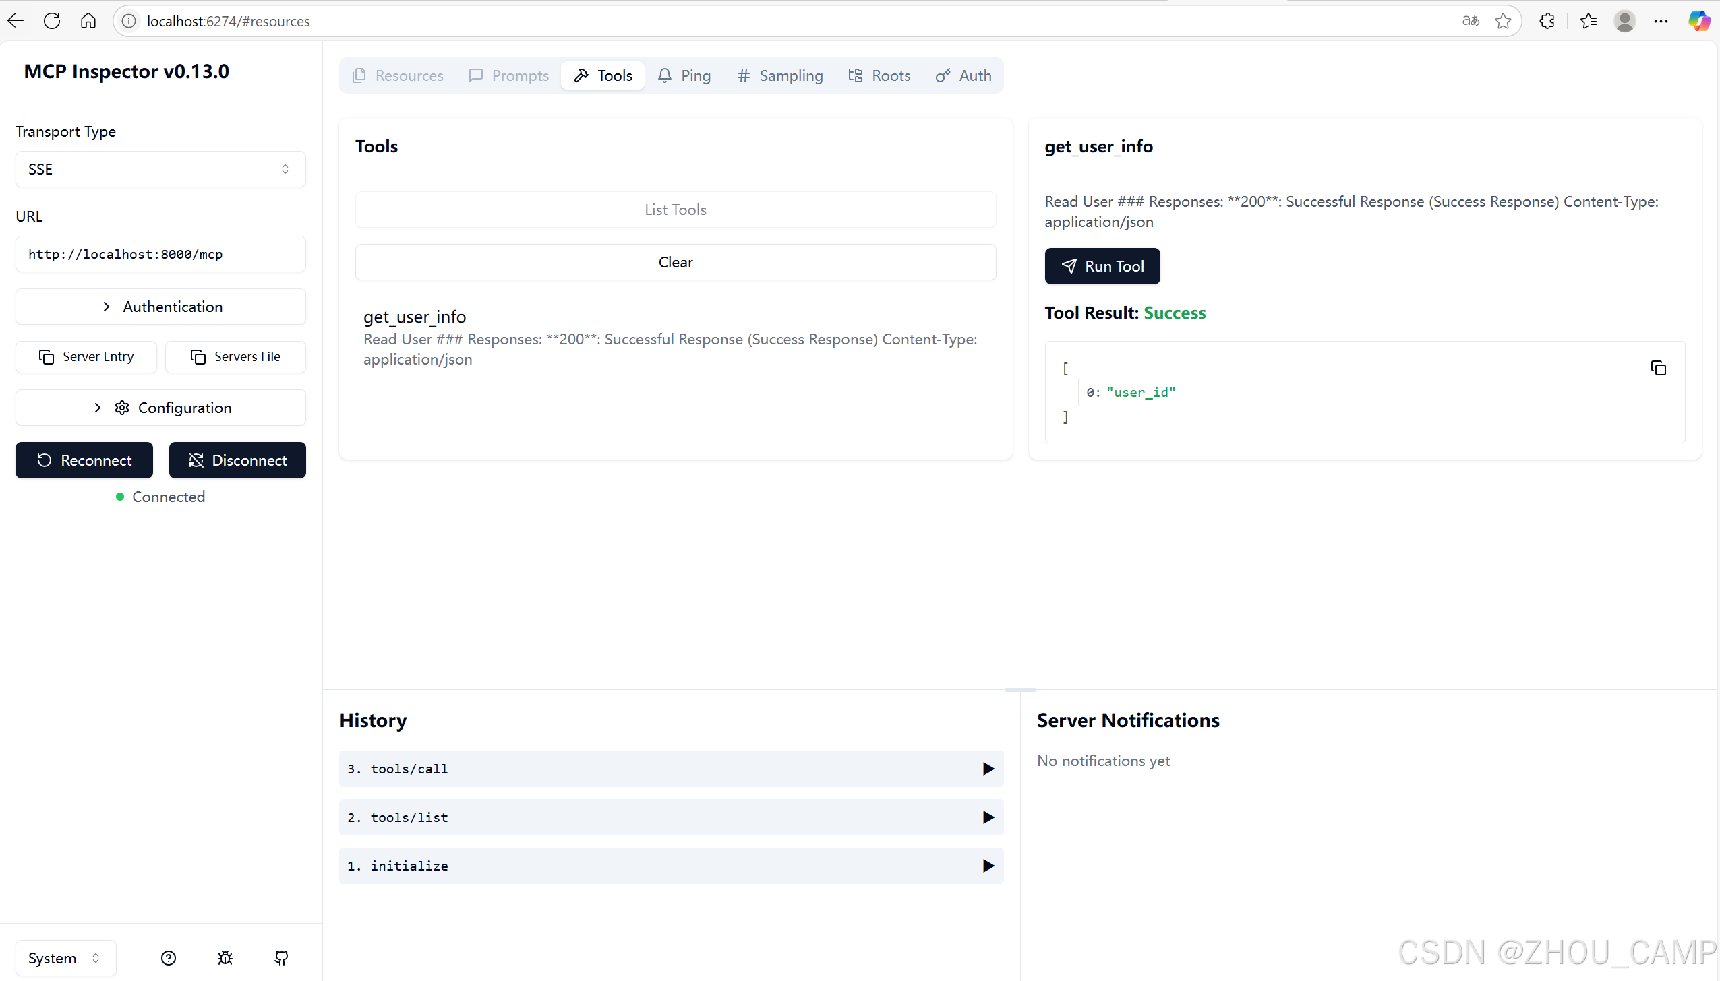Open the System theme dropdown
Screen dimensions: 1720x981
(x=65, y=957)
